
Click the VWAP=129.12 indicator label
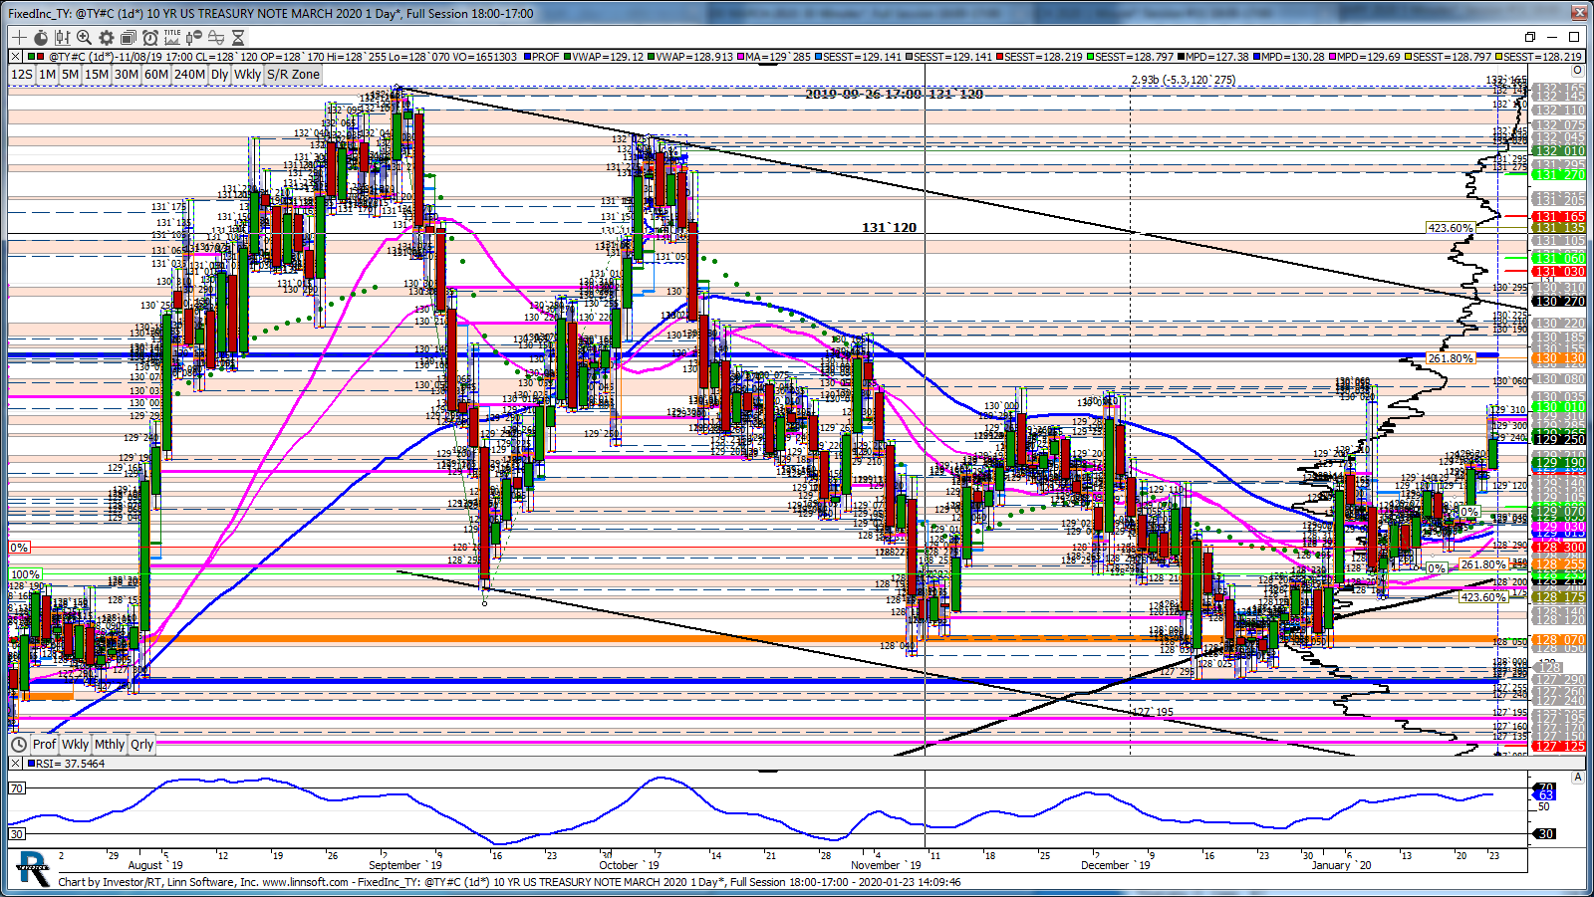coord(604,57)
